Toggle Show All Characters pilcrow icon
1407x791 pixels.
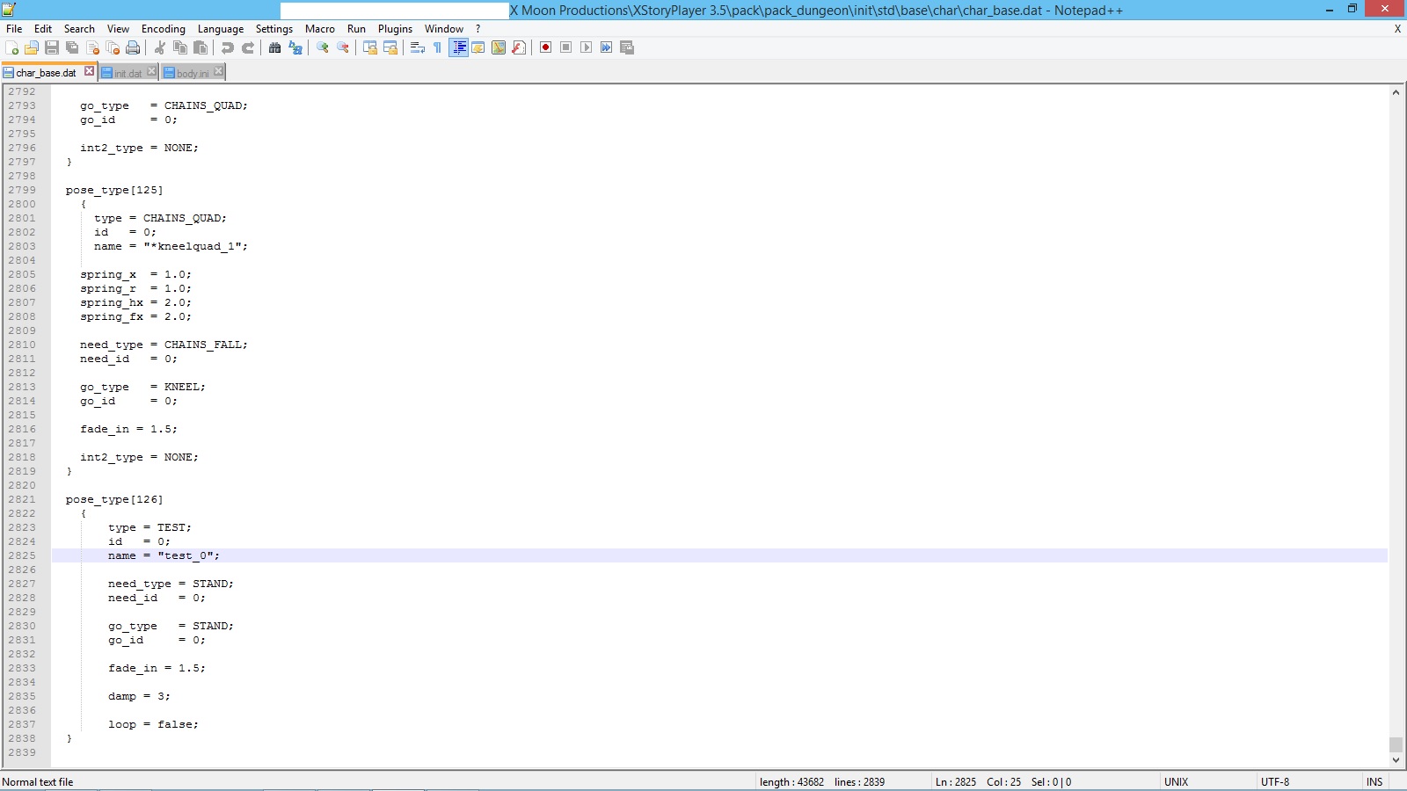(x=438, y=47)
